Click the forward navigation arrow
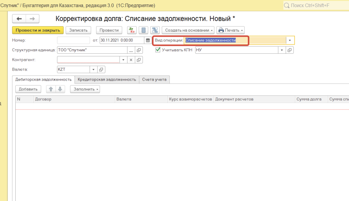This screenshot has height=201, width=349. point(32,19)
